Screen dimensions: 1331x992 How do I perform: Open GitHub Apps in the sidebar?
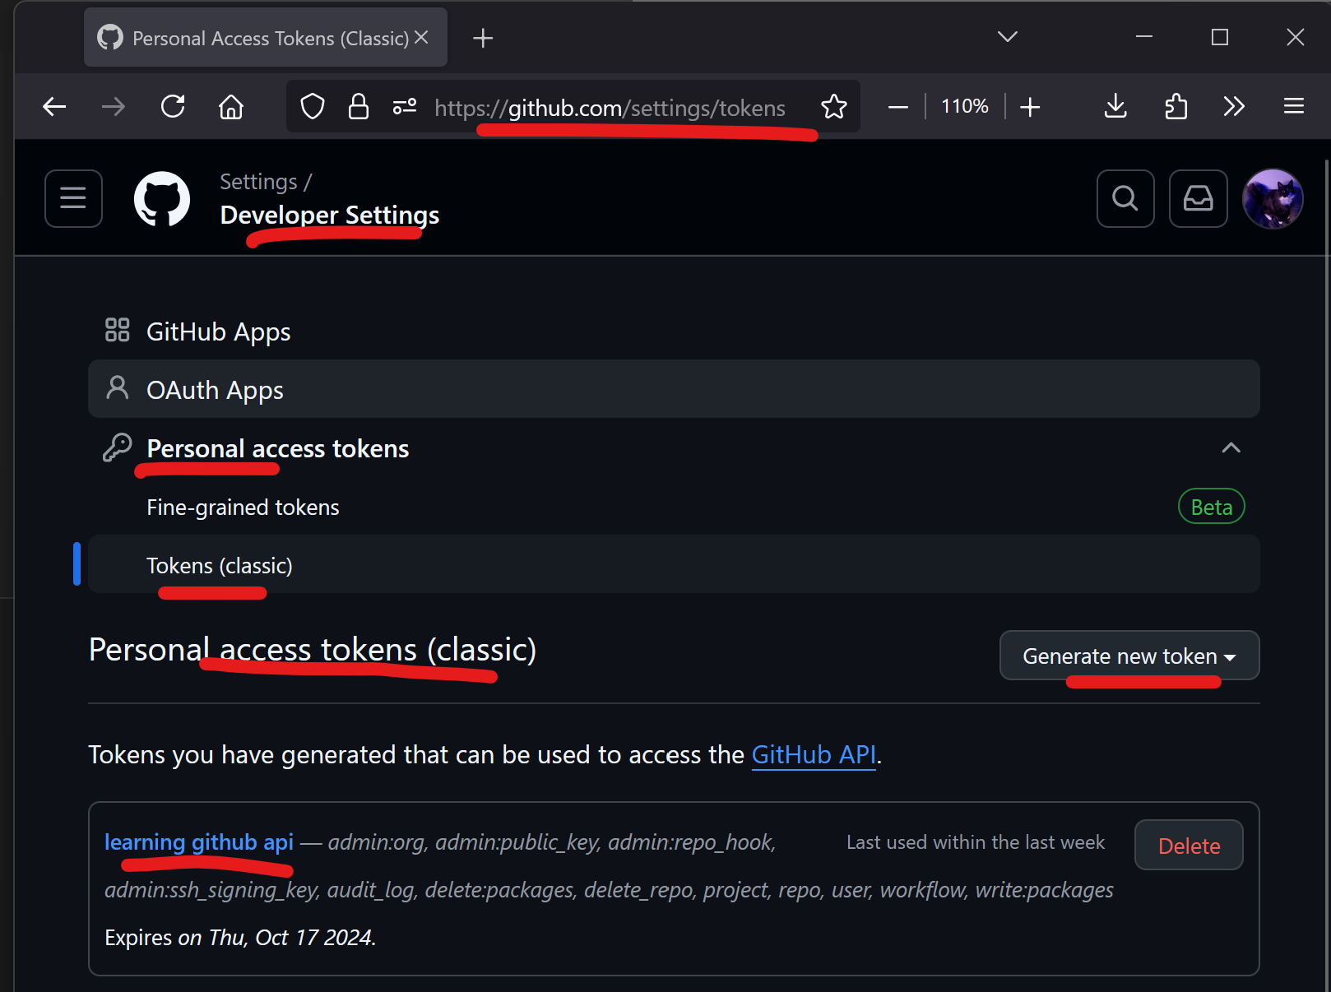coord(674,331)
